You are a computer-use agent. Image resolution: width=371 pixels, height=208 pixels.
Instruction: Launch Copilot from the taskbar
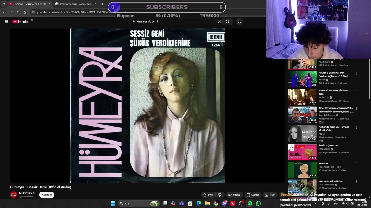pos(173,203)
